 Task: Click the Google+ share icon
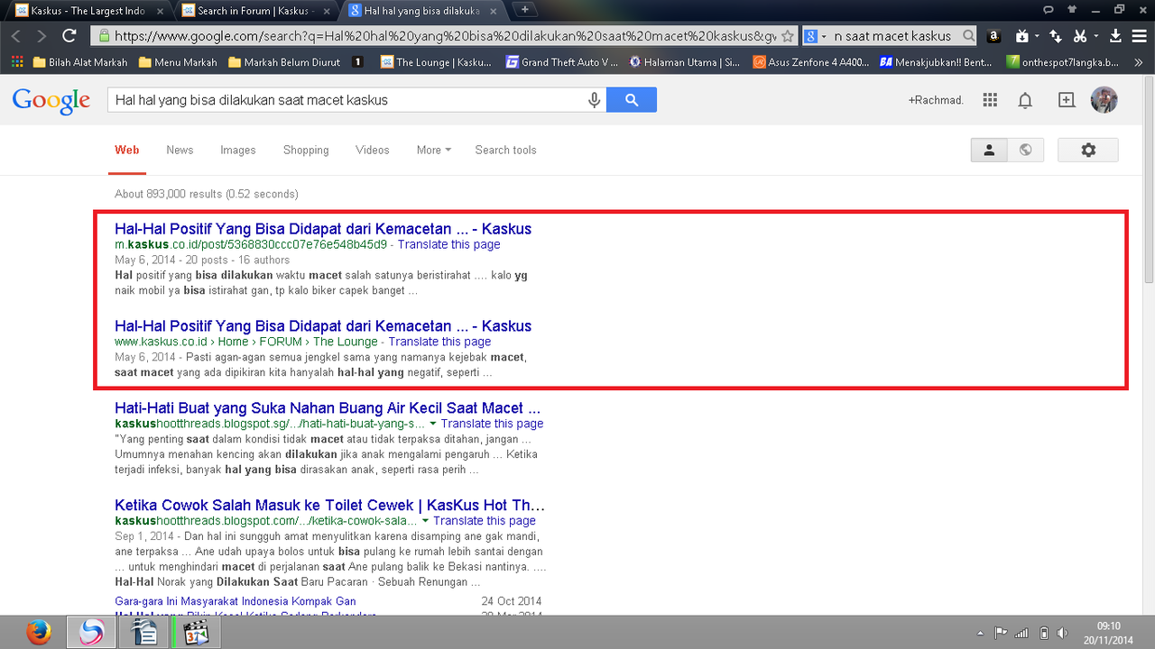coord(1067,100)
